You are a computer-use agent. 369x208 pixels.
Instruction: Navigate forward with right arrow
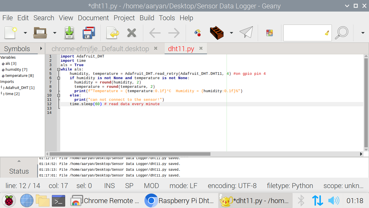tap(174, 33)
